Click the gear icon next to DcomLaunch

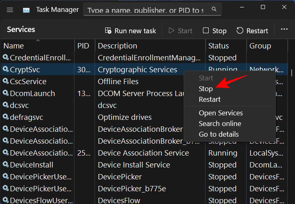point(5,93)
